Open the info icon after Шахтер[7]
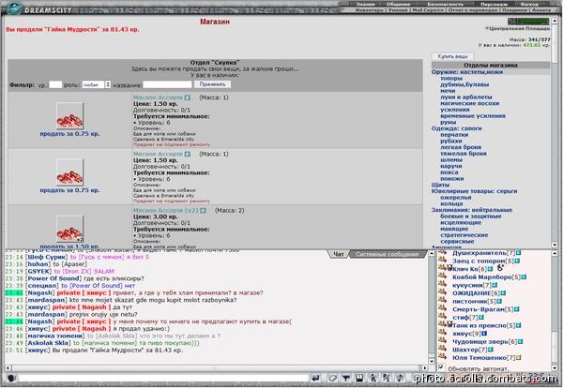Viewport: 563px width, 388px height. coord(491,350)
